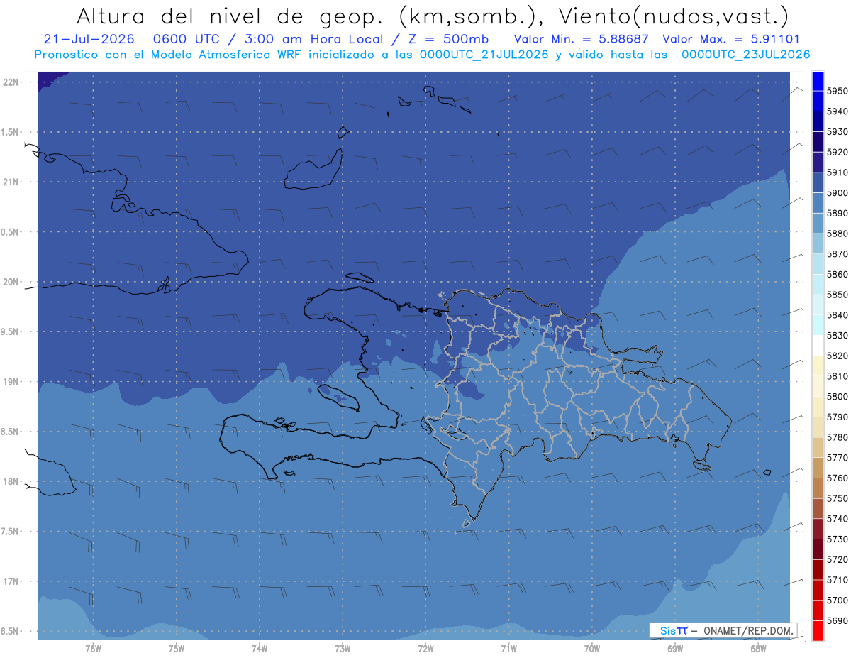Select the 5740 legend value
The height and width of the screenshot is (658, 851).
[838, 519]
